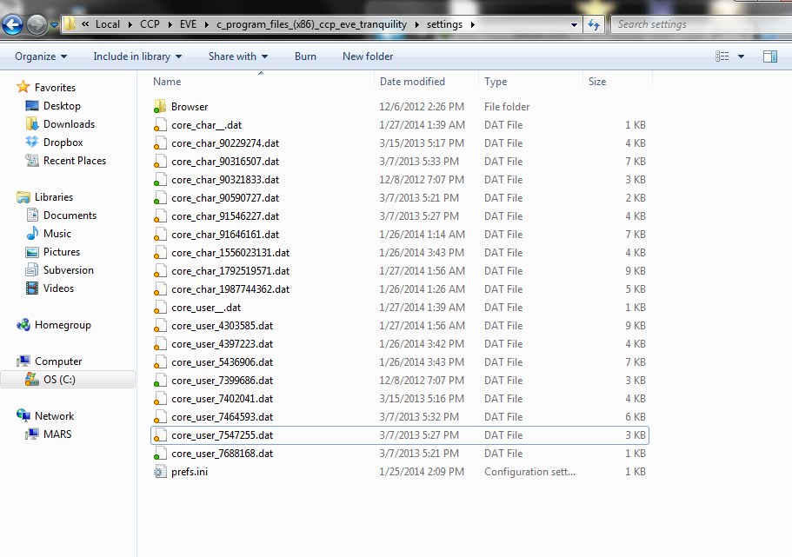Open the Organize menu
Screen dimensions: 792x557
41,56
